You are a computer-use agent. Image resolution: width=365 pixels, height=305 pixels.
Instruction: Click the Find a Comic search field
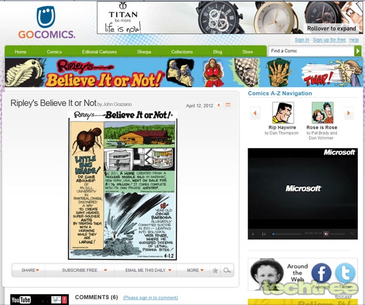tap(311, 51)
